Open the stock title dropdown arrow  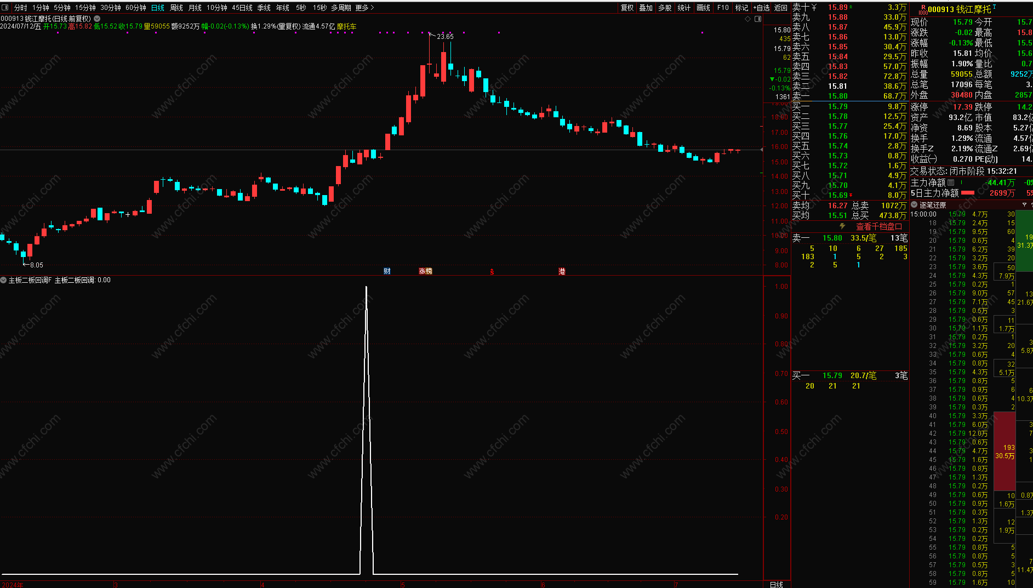(x=97, y=19)
